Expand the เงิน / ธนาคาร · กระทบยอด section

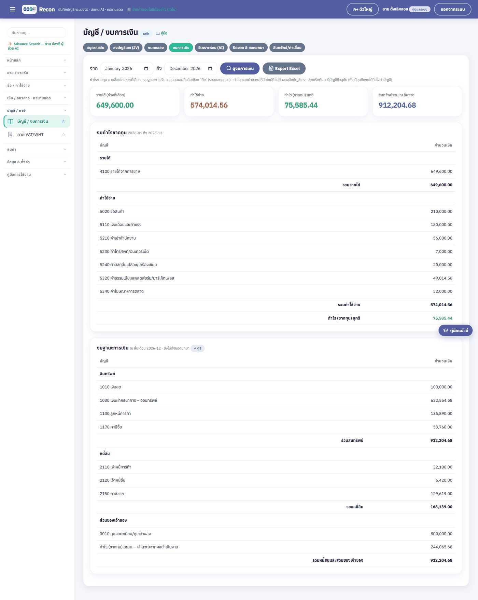pos(37,98)
